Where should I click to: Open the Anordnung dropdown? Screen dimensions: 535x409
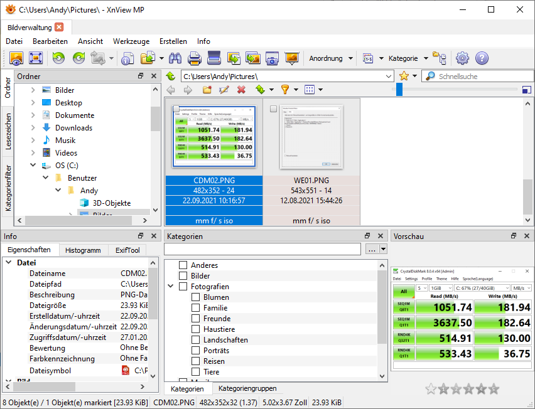(331, 58)
